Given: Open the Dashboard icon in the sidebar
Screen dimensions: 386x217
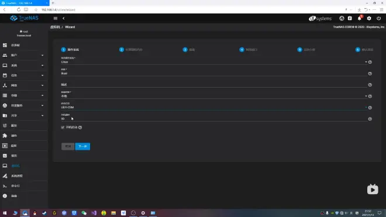Looking at the screenshot, I should [x=5, y=45].
